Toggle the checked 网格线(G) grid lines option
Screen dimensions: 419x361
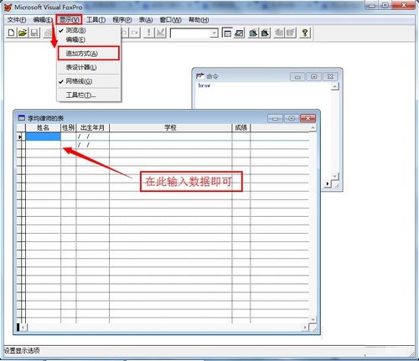click(x=79, y=81)
